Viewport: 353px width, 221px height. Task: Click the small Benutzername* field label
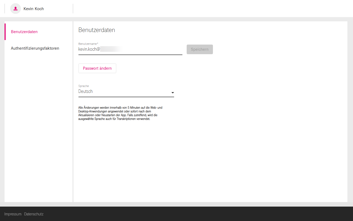(x=88, y=44)
